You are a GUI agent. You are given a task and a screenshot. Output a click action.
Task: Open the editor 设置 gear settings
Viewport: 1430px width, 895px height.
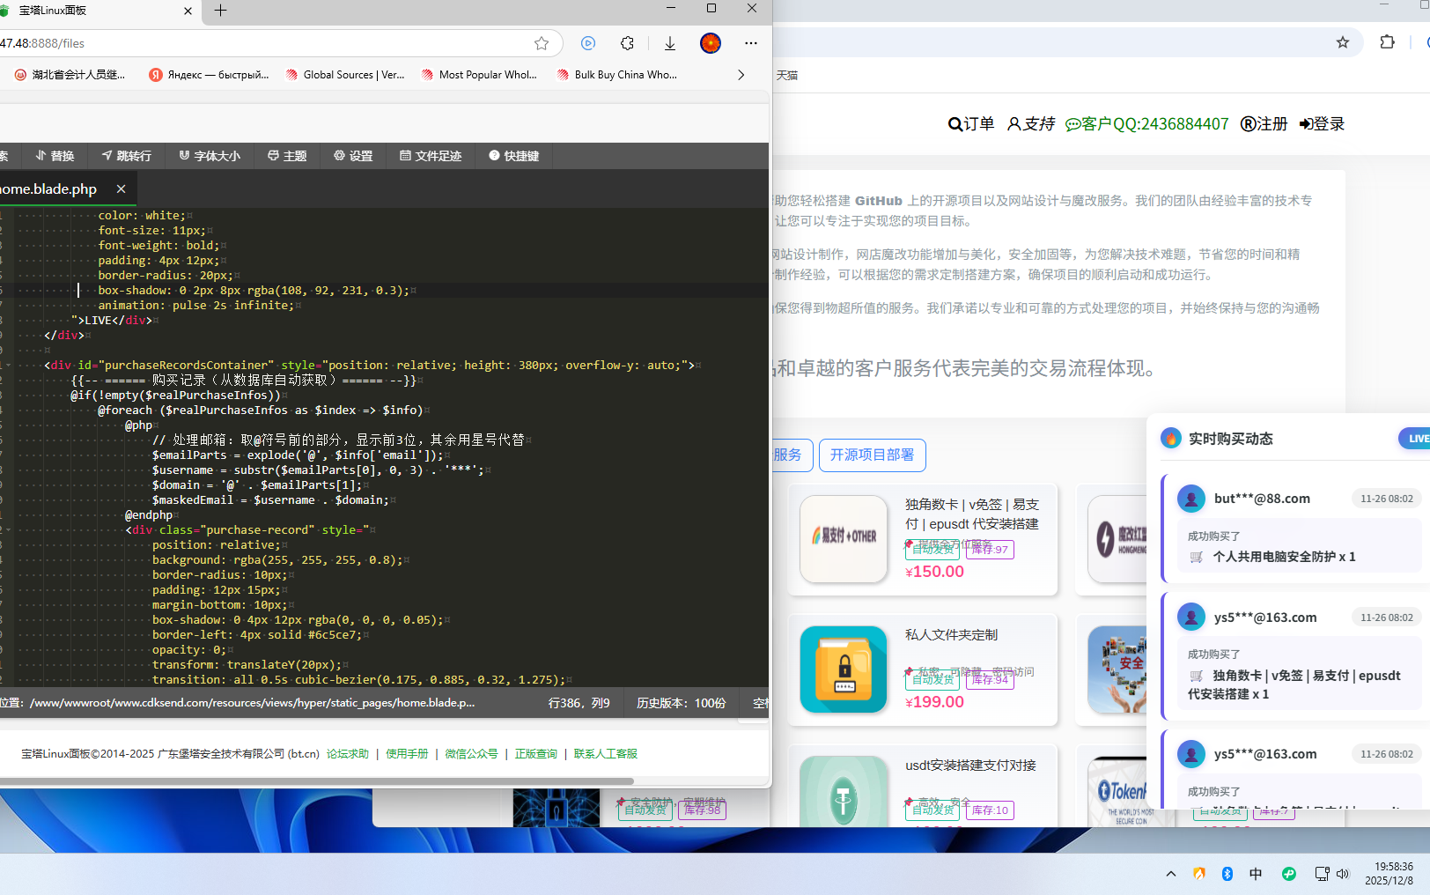click(353, 156)
